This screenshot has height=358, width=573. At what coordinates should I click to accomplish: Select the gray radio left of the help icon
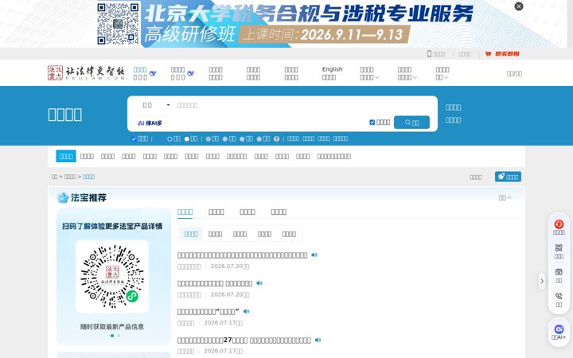coord(259,138)
